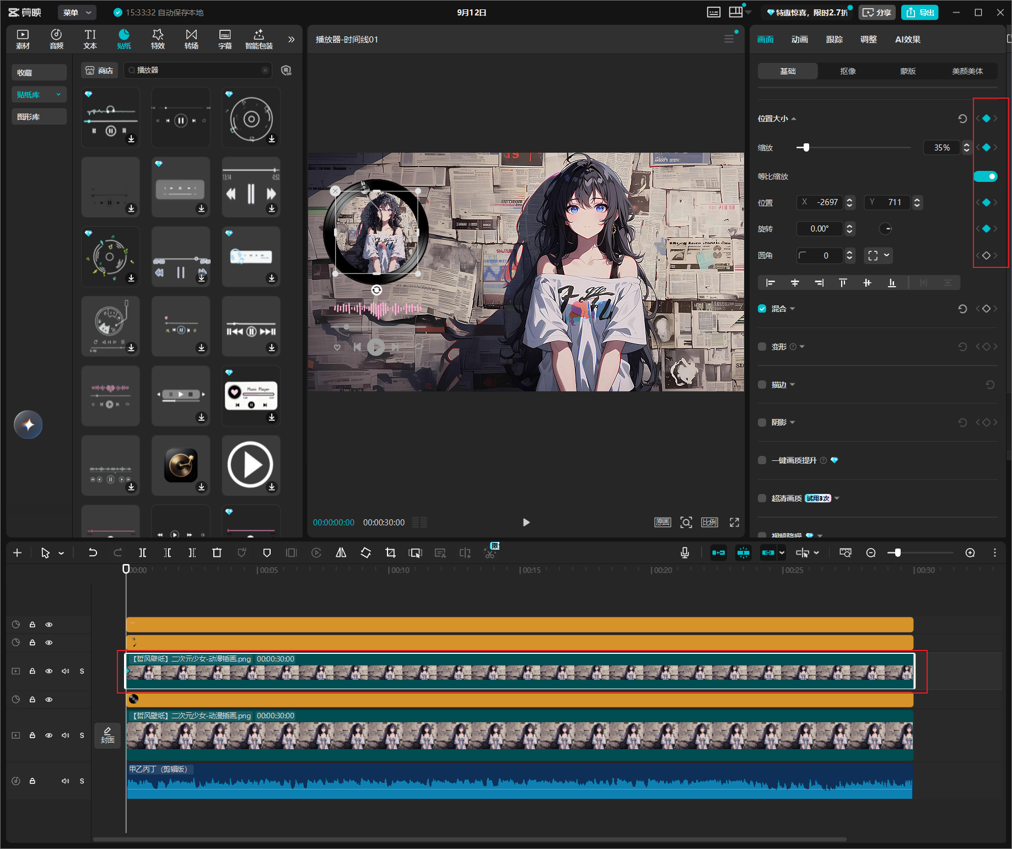Select the 特效 effects tab
Image resolution: width=1012 pixels, height=849 pixels.
tap(158, 39)
